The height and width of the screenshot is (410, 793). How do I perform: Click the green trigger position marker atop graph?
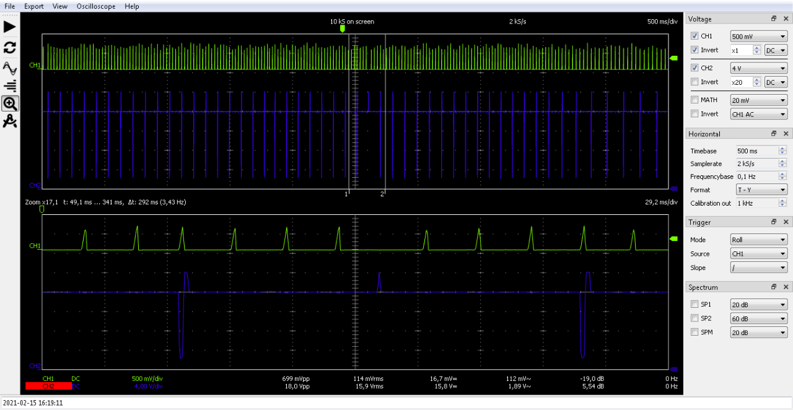(342, 28)
